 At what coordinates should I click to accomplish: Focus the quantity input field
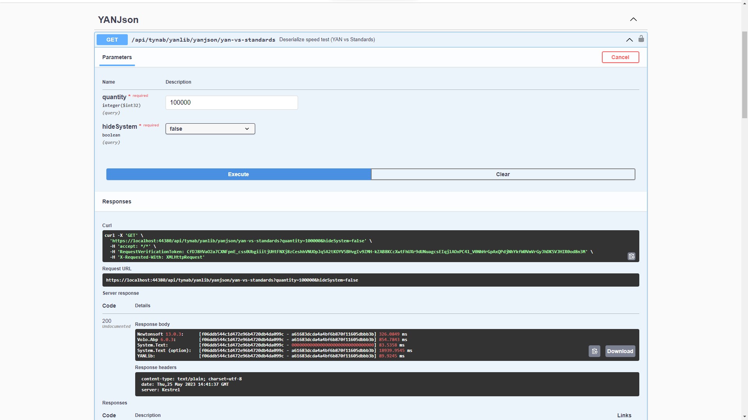point(231,103)
